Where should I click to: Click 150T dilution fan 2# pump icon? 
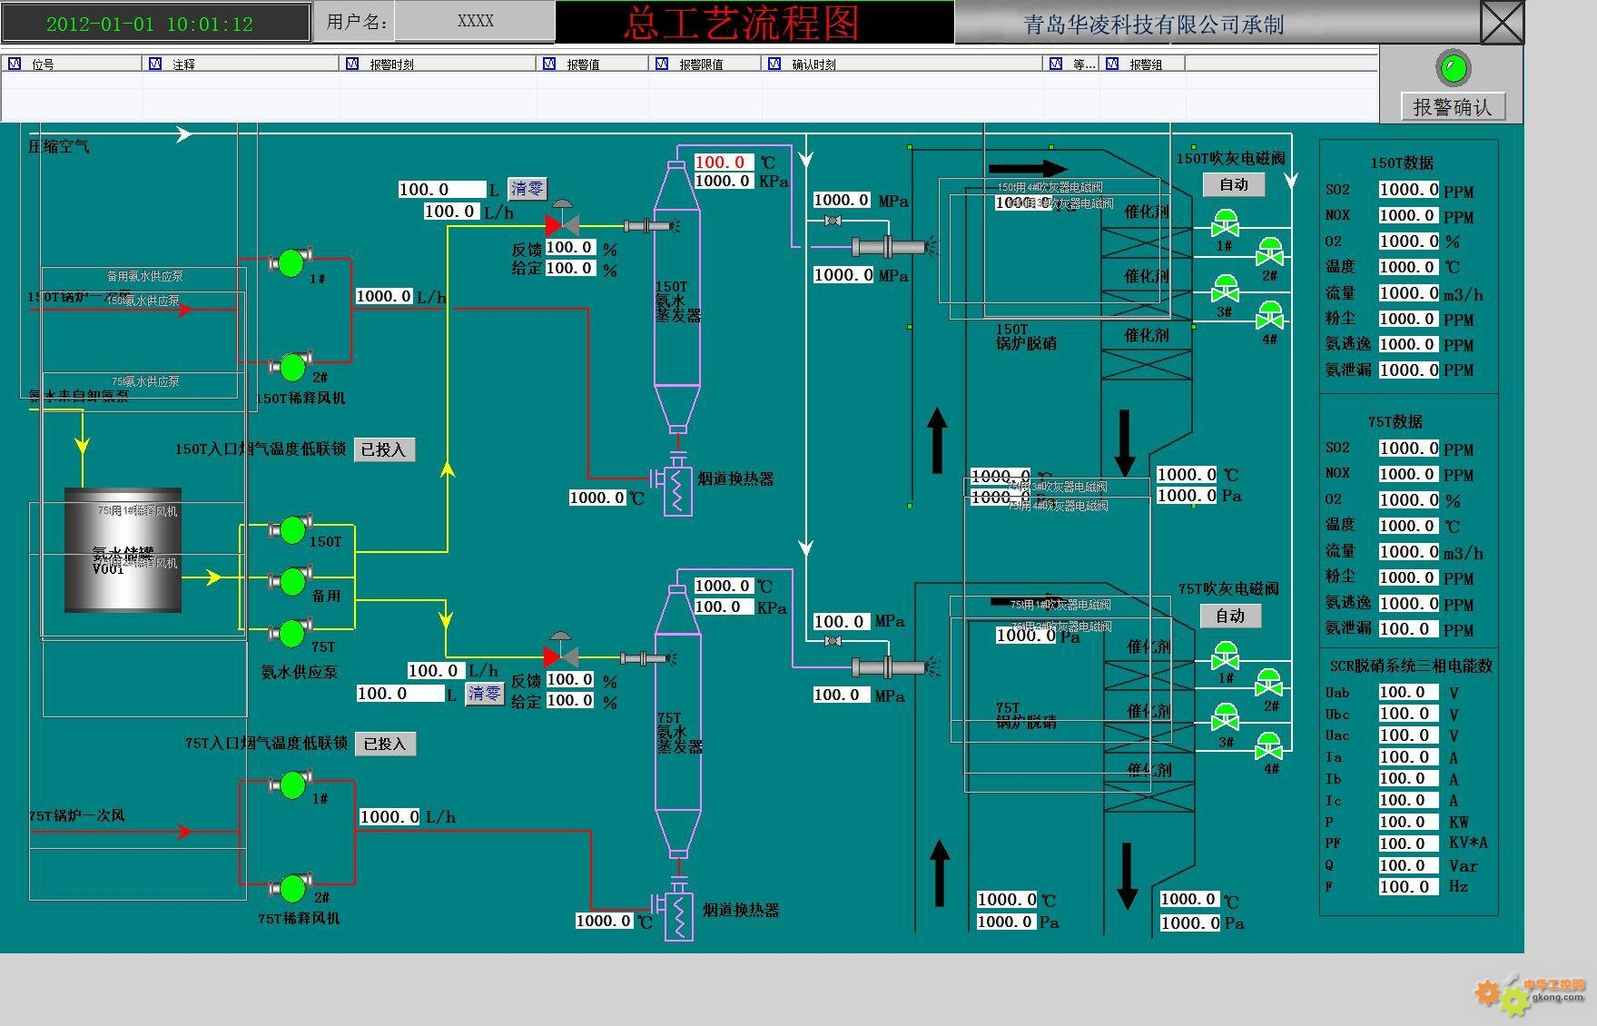(292, 367)
